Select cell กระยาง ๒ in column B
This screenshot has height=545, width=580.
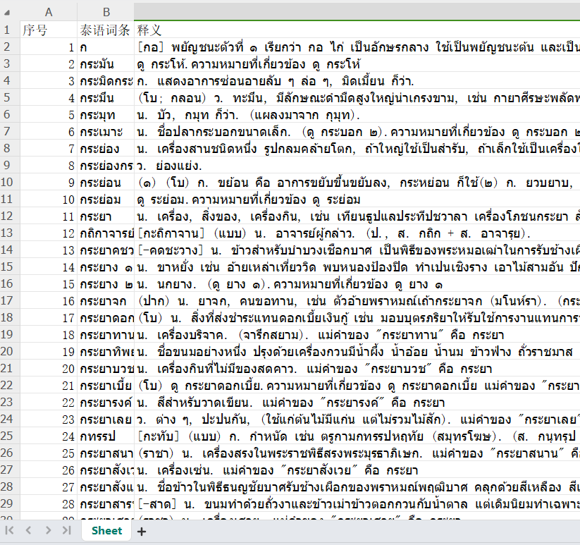(106, 284)
